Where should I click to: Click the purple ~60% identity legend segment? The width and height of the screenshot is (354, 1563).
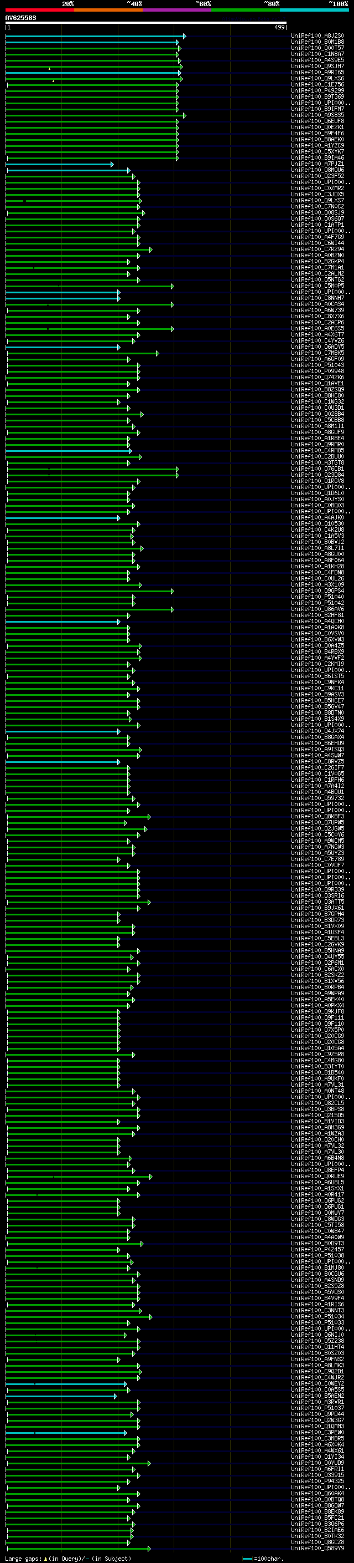(x=176, y=10)
